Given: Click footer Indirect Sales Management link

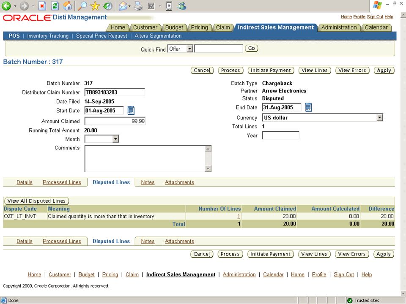Looking at the screenshot, I should click(181, 274).
